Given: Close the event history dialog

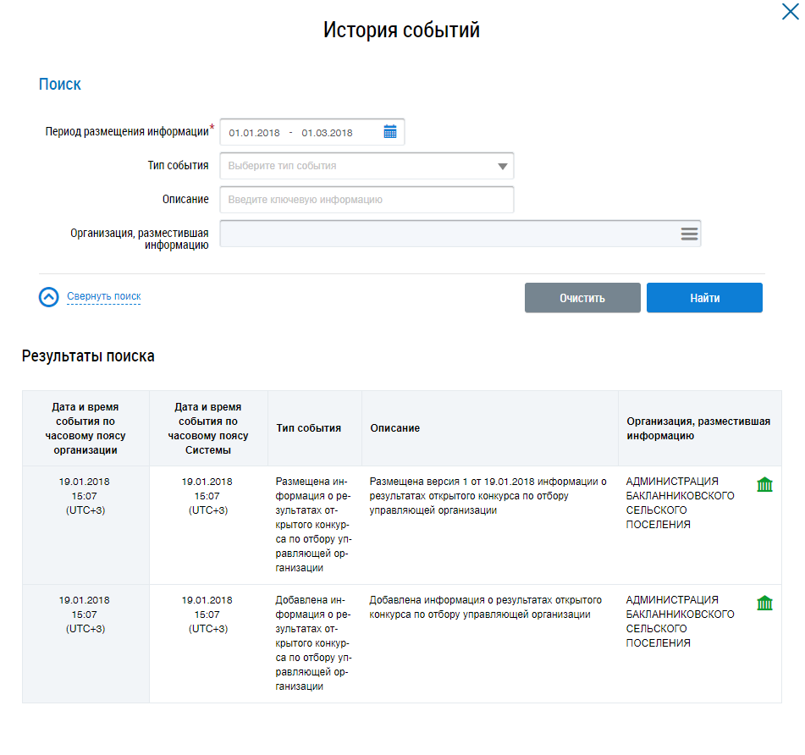Looking at the screenshot, I should coord(788,12).
